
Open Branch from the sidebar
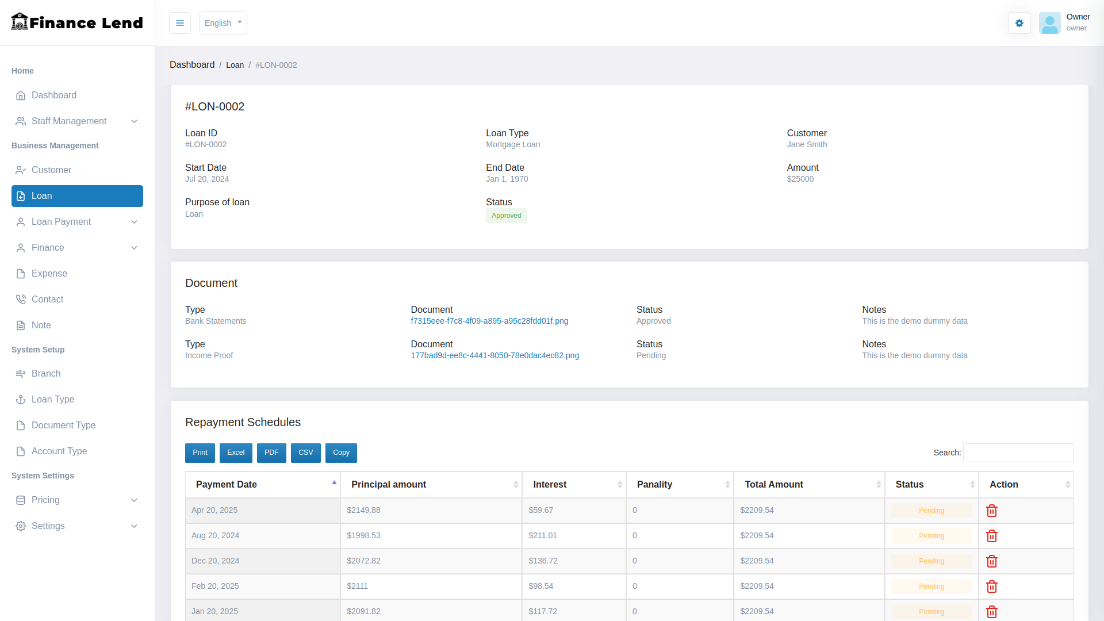pyautogui.click(x=46, y=374)
